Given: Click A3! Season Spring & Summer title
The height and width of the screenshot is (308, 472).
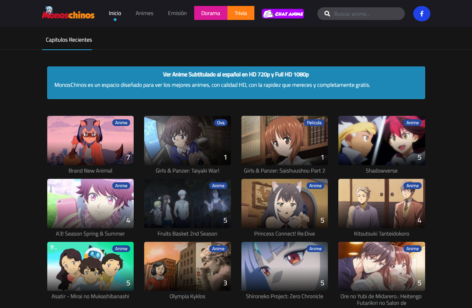Looking at the screenshot, I should point(90,234).
